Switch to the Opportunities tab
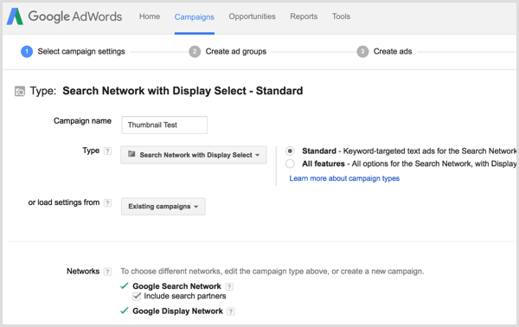Screen dimensions: 519x327 coord(252,16)
